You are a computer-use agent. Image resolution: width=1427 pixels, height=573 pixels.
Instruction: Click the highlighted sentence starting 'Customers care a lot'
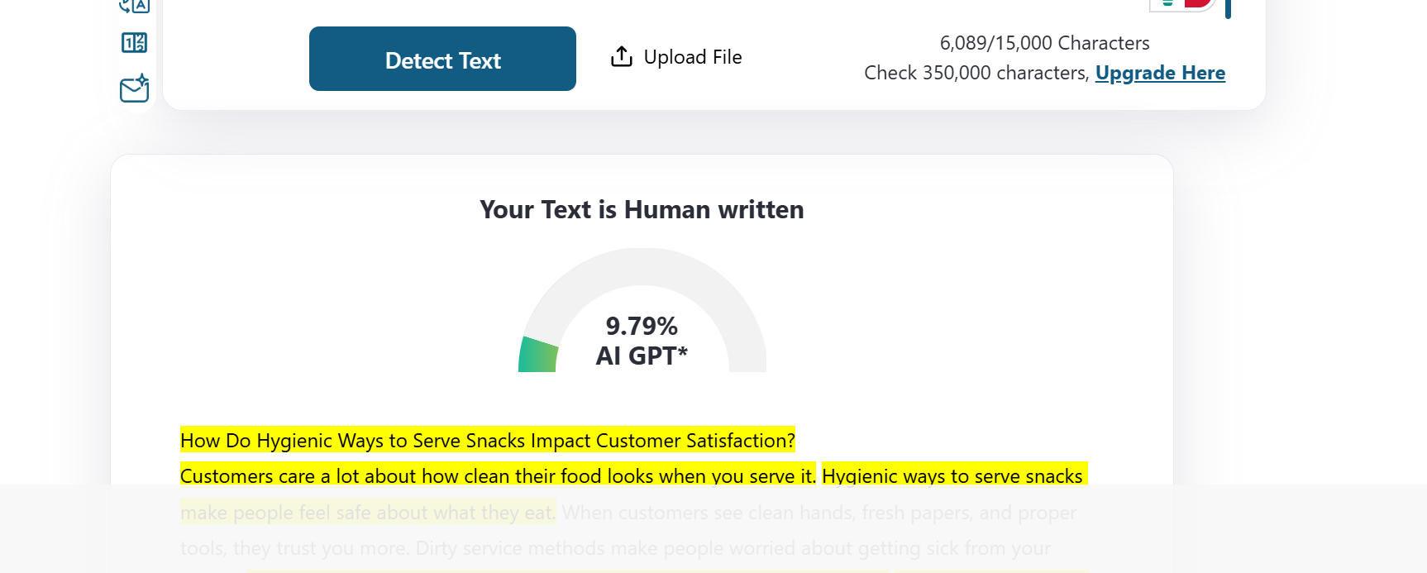pyautogui.click(x=498, y=475)
